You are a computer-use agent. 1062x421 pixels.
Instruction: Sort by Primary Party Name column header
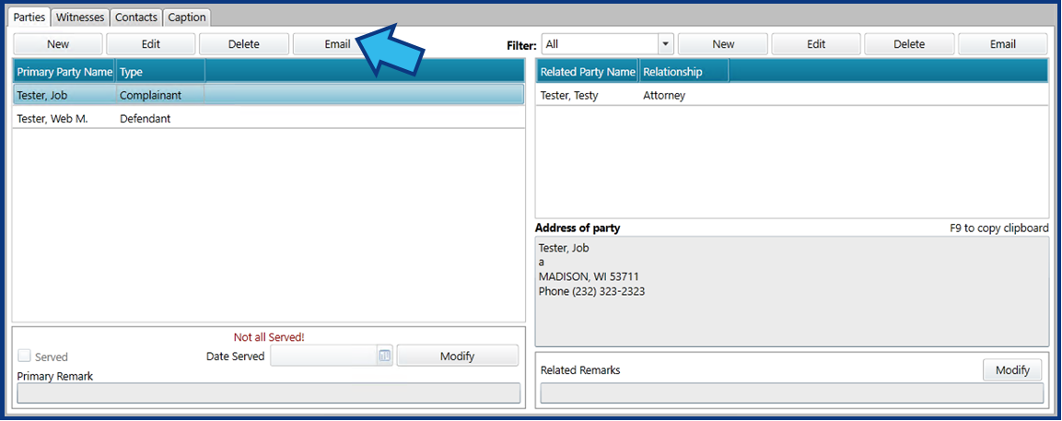click(x=64, y=71)
